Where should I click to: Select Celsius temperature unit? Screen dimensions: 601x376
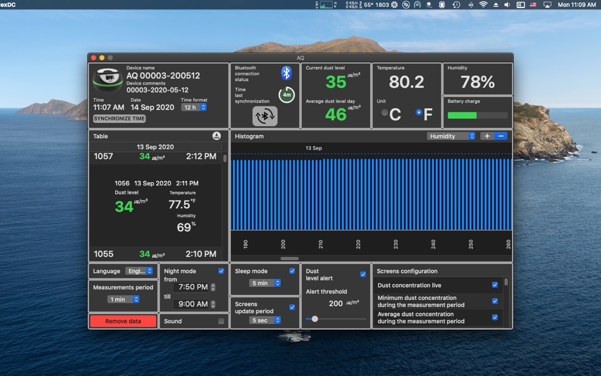click(x=385, y=113)
